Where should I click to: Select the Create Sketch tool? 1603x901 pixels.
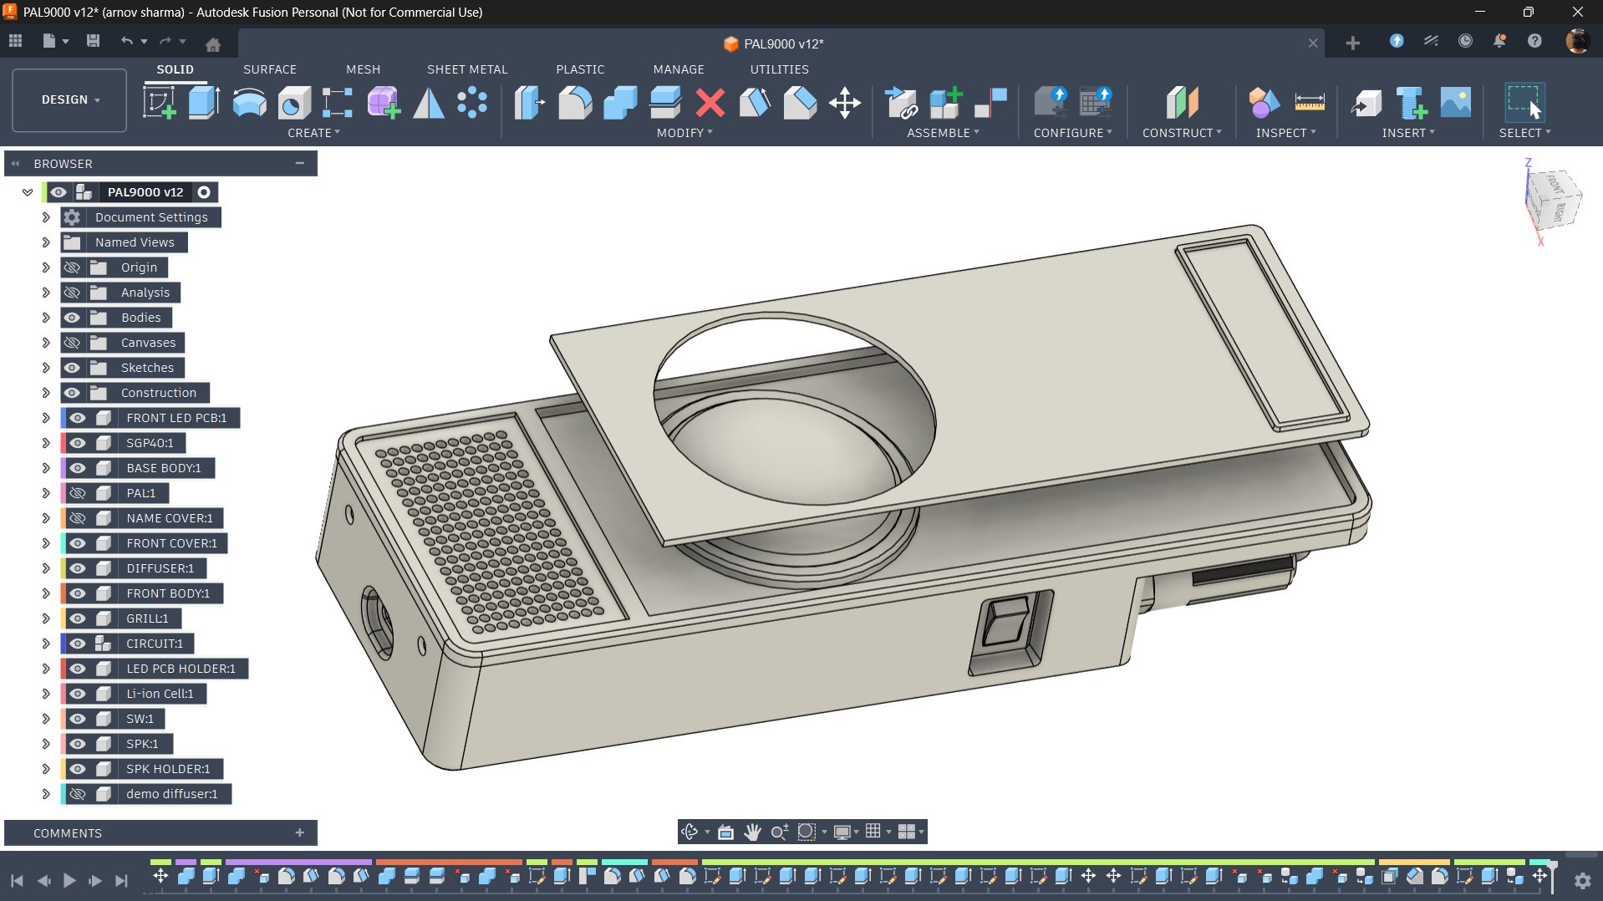coord(159,103)
